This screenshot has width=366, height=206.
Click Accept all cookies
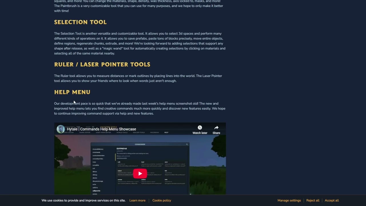tap(332, 201)
